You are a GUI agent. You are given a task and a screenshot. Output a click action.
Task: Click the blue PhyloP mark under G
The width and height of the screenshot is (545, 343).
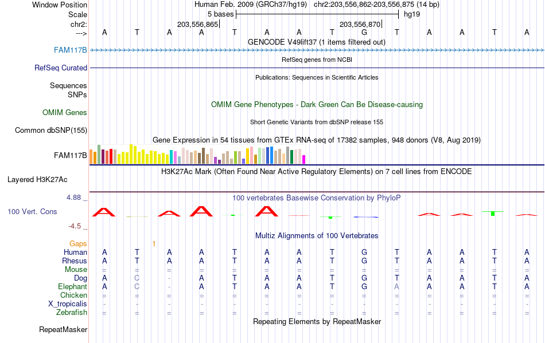point(365,217)
